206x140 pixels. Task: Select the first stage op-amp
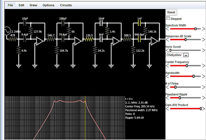click(x=40, y=41)
